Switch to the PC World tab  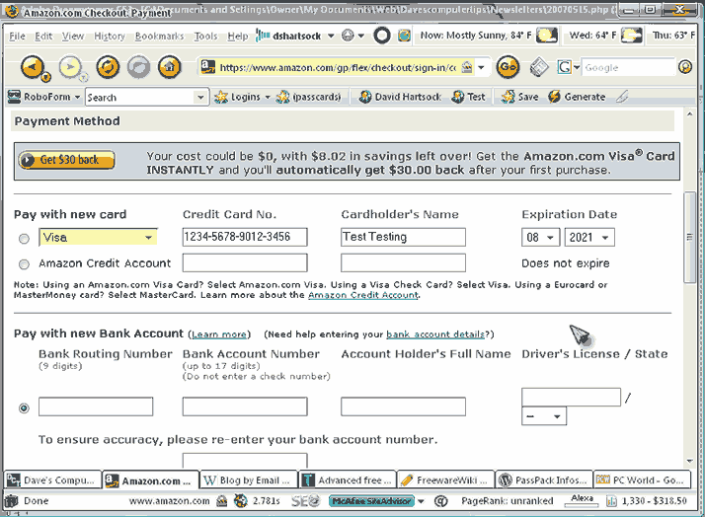coord(642,480)
